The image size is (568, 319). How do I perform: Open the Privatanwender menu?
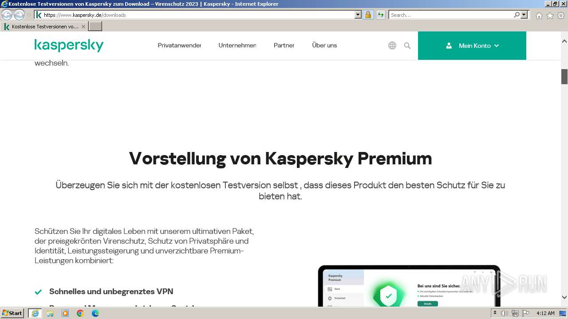click(179, 45)
